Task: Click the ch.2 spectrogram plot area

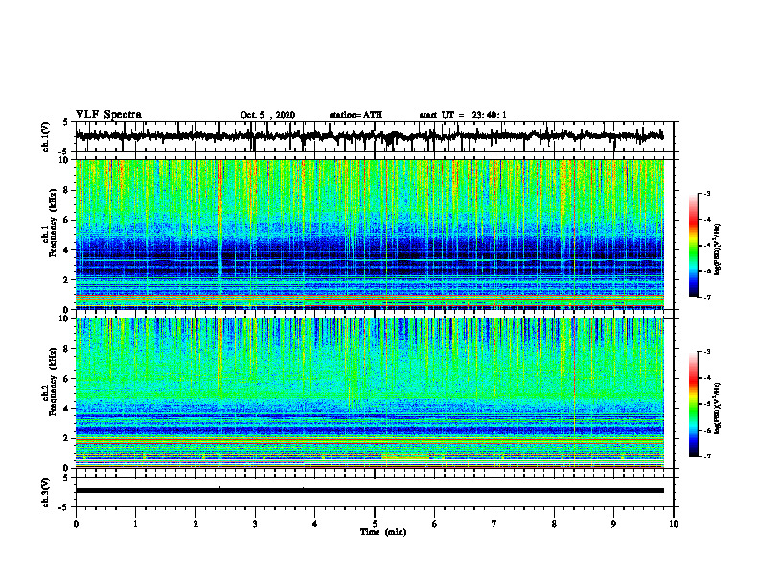Action: point(369,393)
